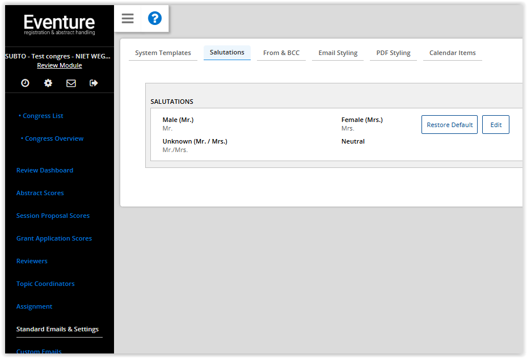Click the Edit salutations button

point(495,125)
